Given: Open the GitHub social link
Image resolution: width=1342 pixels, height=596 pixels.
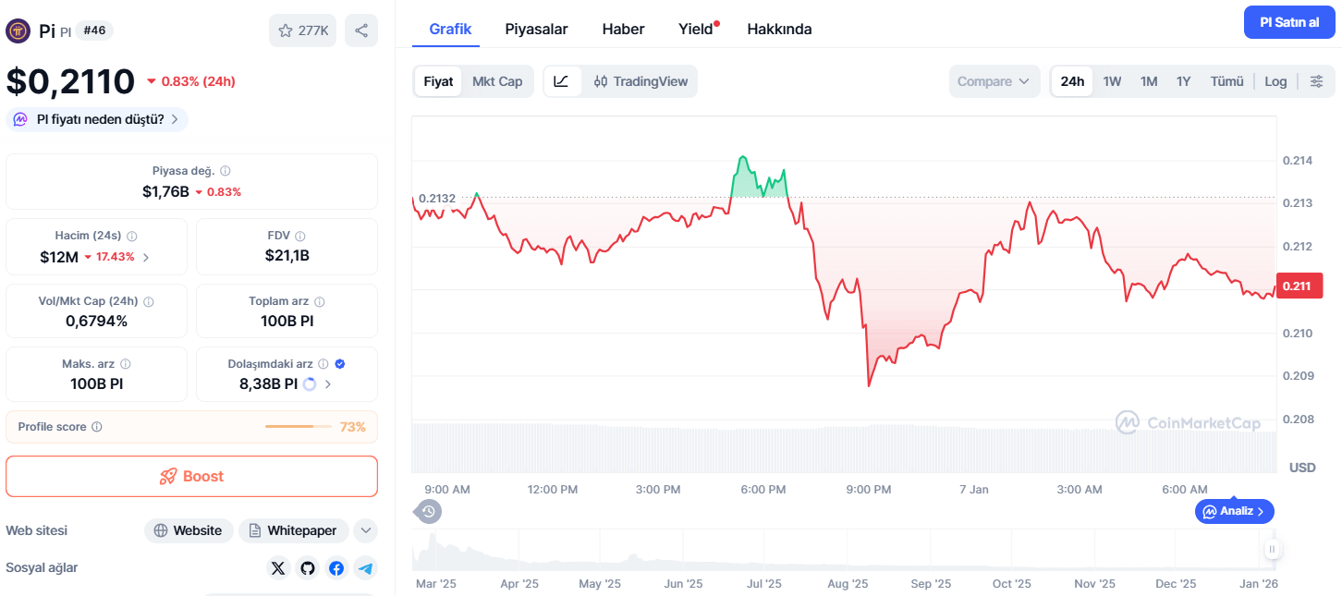Looking at the screenshot, I should (308, 568).
